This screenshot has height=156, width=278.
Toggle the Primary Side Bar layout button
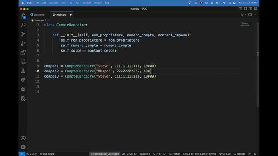pyautogui.click(x=240, y=9)
